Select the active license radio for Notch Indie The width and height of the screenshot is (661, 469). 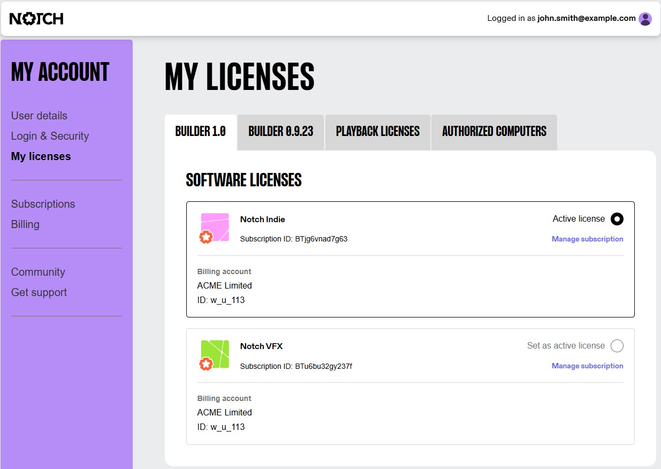617,219
